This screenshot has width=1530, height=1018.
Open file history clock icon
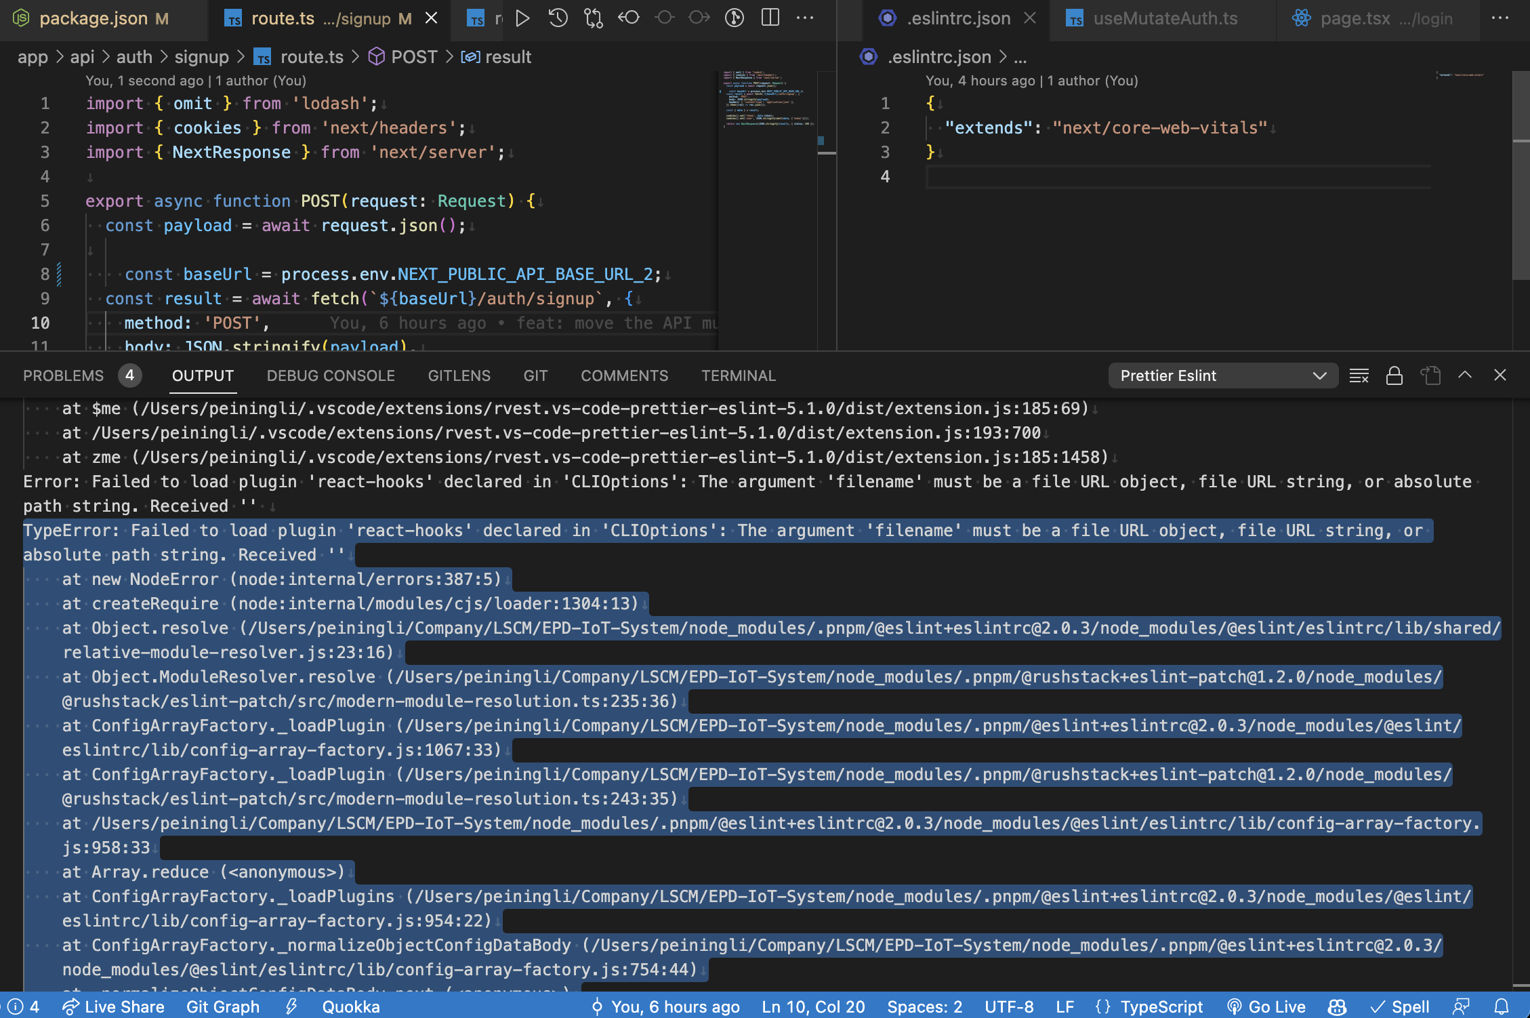(558, 18)
